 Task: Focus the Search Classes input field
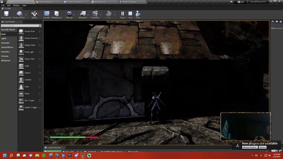(x=19, y=26)
